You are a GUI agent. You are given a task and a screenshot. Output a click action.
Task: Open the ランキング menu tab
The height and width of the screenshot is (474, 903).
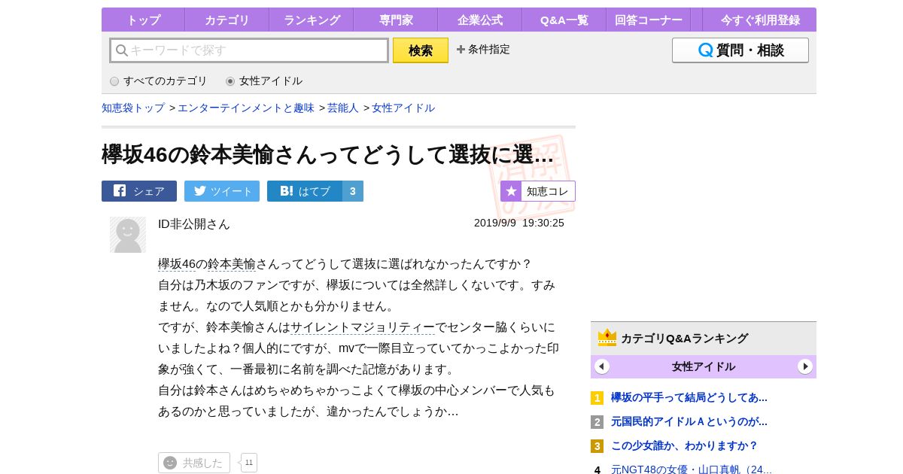[312, 20]
